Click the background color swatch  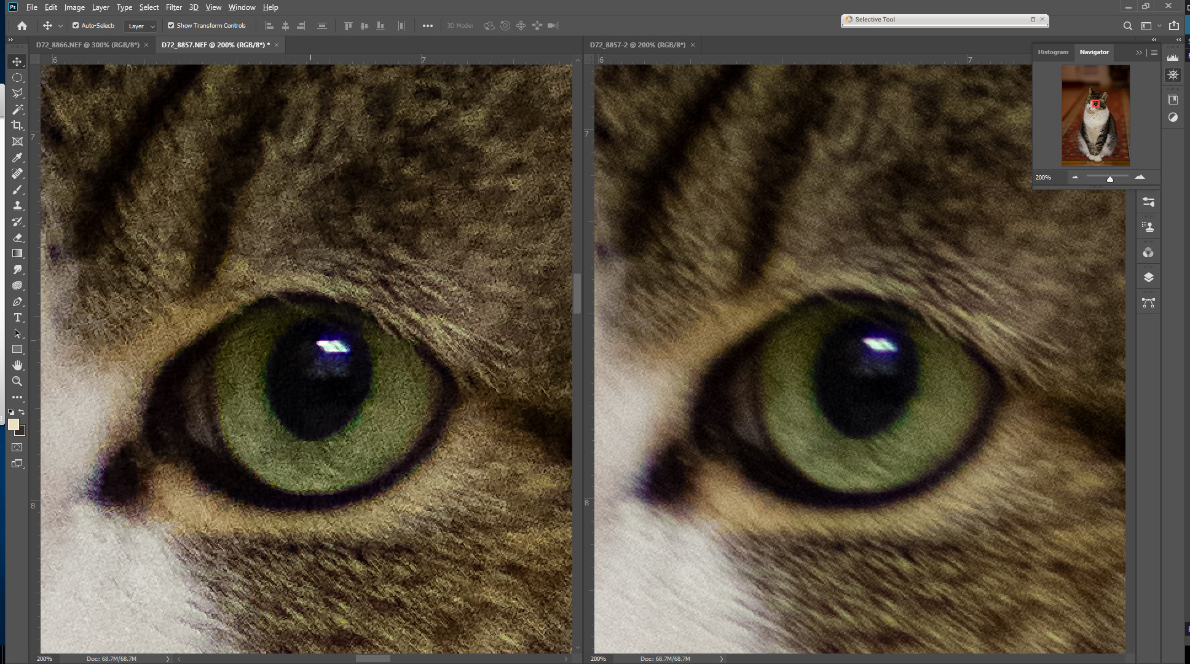point(22,432)
